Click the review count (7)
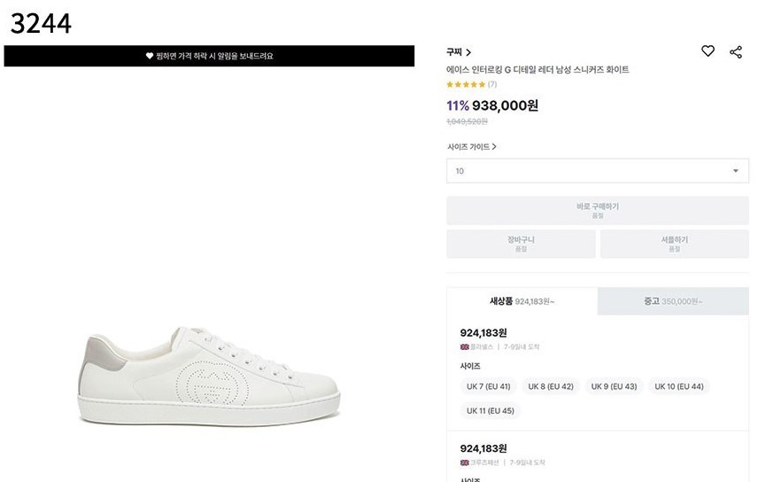This screenshot has height=482, width=758. [492, 85]
